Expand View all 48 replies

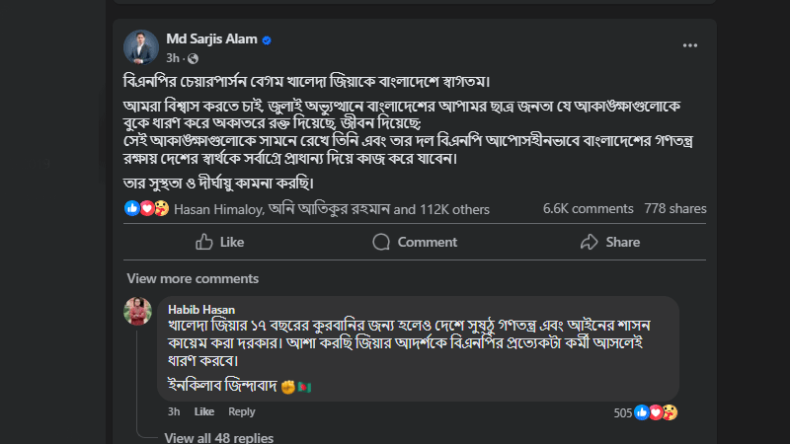(218, 437)
